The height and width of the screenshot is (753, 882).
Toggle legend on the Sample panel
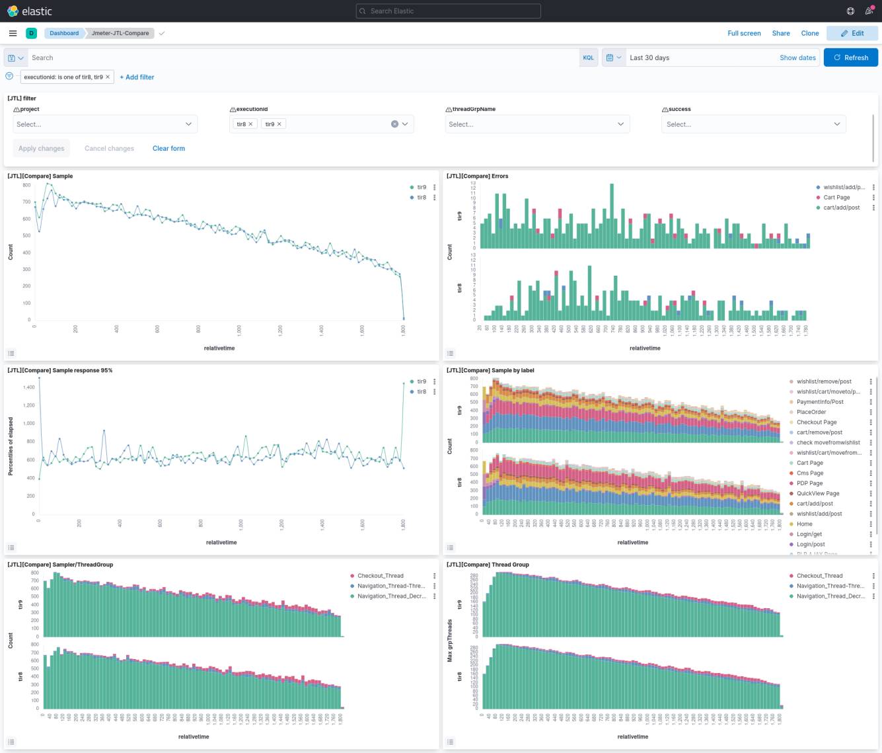[11, 353]
